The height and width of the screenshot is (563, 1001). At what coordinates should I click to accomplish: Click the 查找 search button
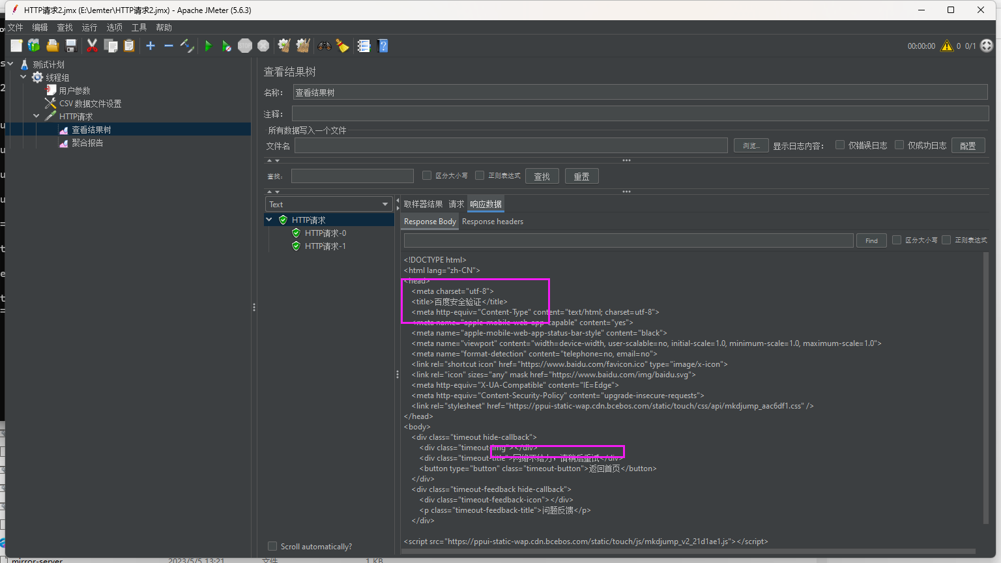coord(542,176)
